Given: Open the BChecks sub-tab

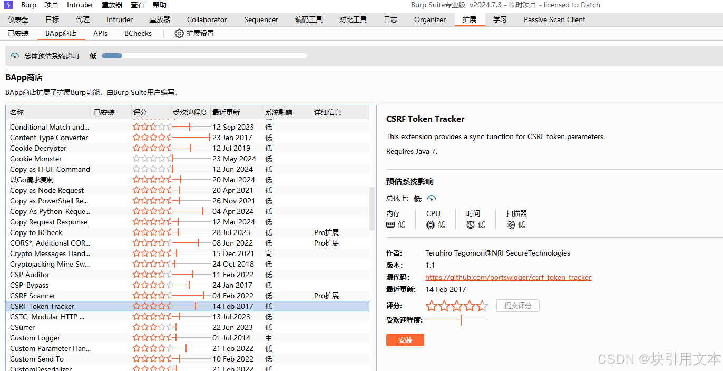Looking at the screenshot, I should click(138, 33).
